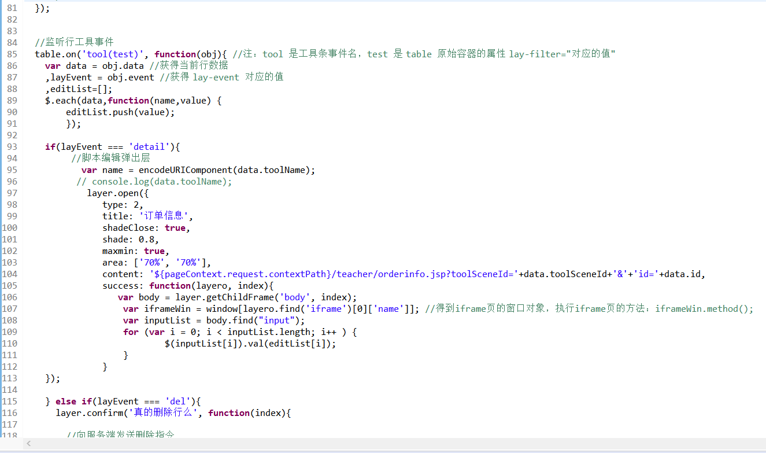
Task: Click 'type: 2' on line 98
Action: pos(120,204)
